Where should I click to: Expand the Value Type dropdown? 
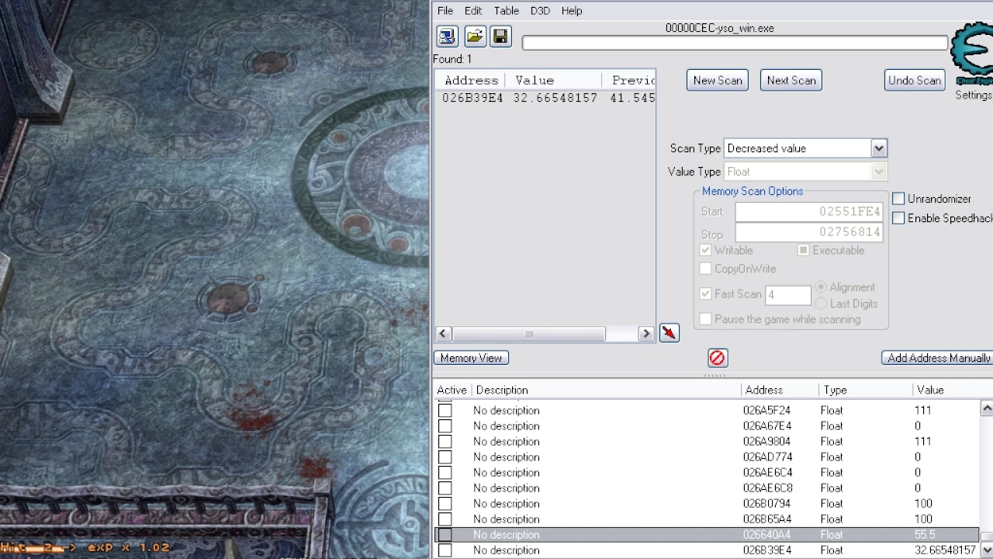(x=878, y=172)
